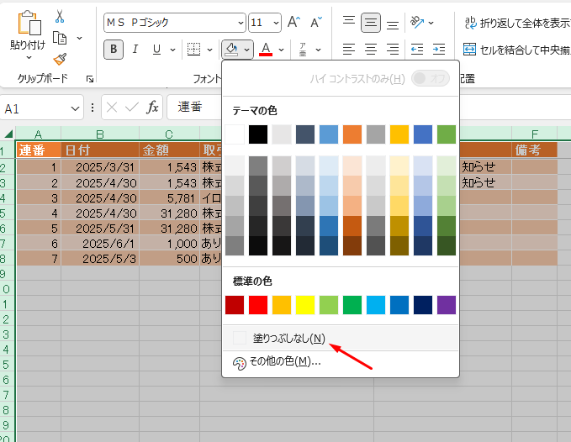
Task: Decrease font size with small A
Action: [316, 22]
